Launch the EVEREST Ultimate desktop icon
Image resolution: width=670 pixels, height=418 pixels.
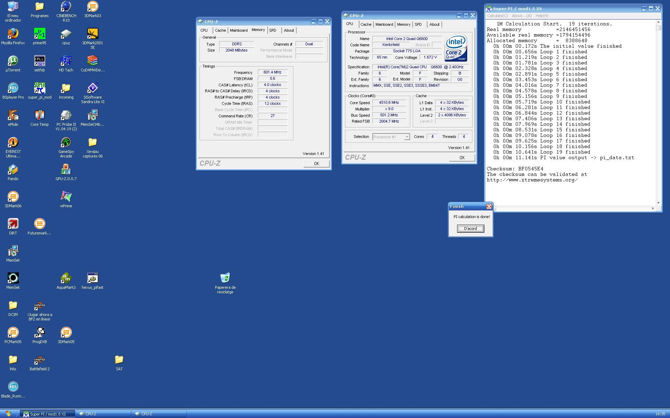pos(13,142)
